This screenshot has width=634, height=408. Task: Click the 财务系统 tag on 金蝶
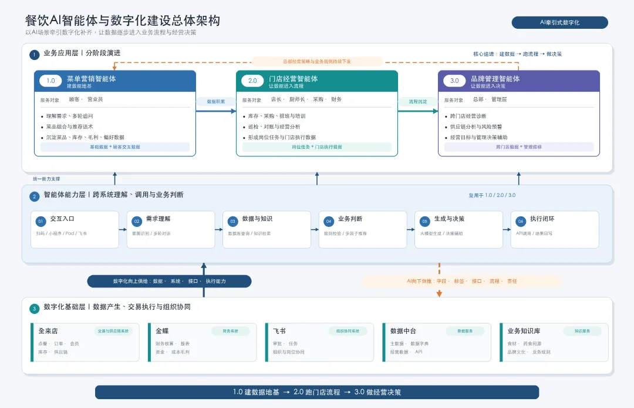pyautogui.click(x=231, y=331)
